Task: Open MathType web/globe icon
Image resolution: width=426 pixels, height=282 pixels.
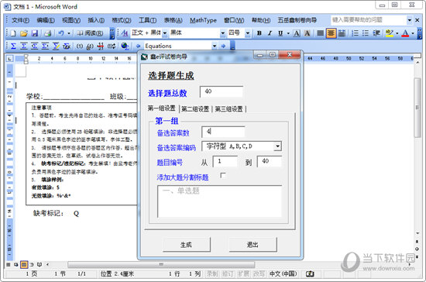Action: click(x=125, y=46)
